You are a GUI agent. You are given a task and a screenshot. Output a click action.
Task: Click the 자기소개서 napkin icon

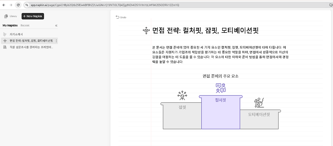5,34
